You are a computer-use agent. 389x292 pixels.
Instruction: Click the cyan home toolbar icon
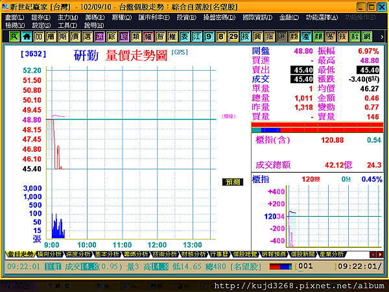[x=27, y=37]
